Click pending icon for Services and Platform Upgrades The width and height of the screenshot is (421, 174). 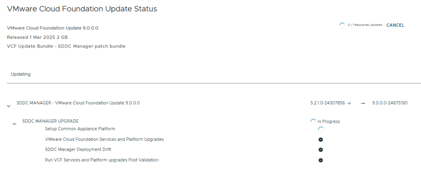pyautogui.click(x=321, y=140)
